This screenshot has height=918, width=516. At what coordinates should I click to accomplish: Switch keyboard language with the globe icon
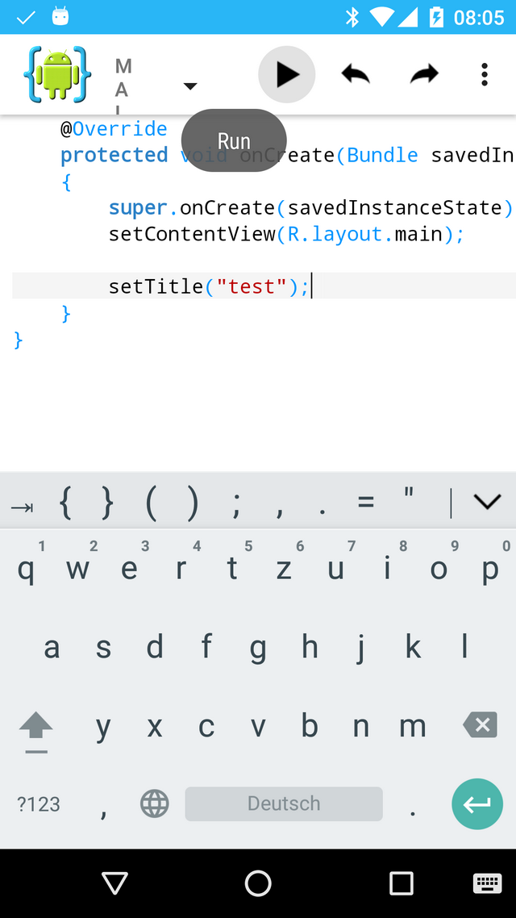[x=155, y=803]
